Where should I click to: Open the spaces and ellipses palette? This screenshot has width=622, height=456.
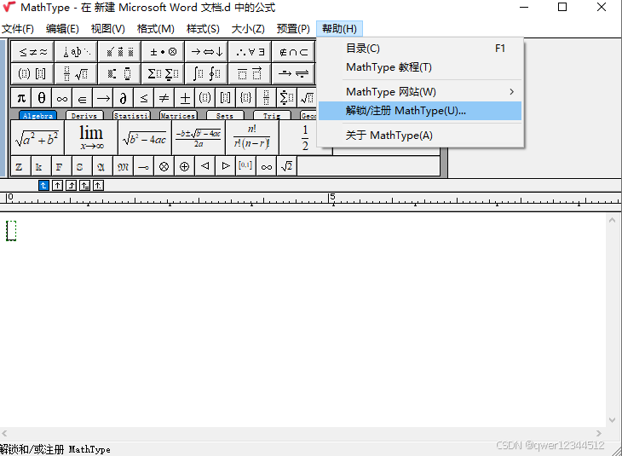[x=76, y=52]
